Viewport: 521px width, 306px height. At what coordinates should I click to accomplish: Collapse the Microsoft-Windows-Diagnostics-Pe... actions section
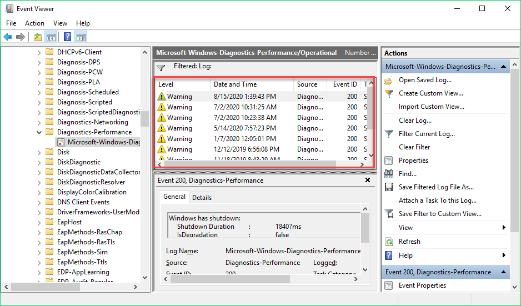pos(503,67)
